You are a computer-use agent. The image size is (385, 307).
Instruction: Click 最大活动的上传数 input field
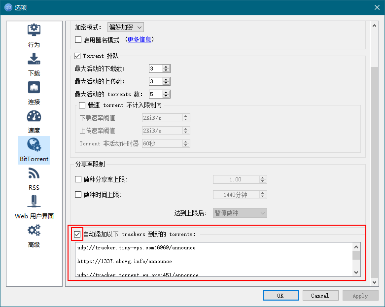156,81
